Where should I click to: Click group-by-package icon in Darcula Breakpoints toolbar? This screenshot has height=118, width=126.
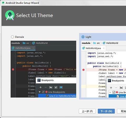(51, 87)
